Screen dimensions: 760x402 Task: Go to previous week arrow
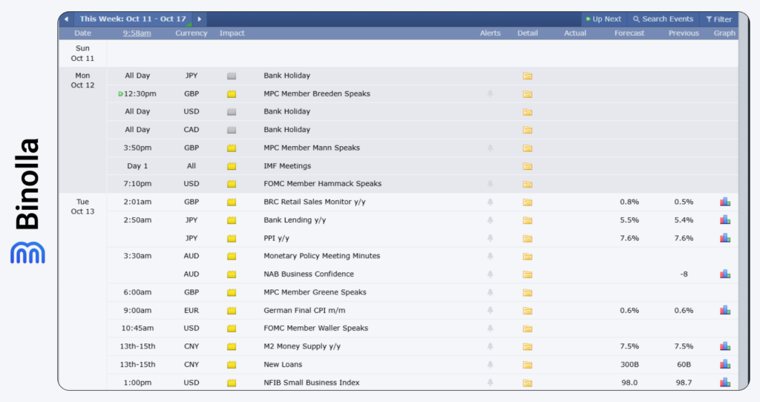(x=66, y=19)
